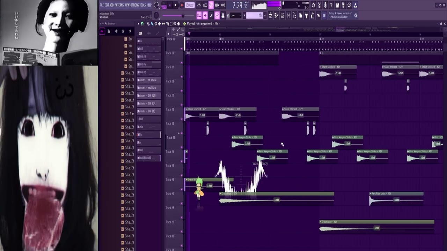Toggle wait for input before recording

pyautogui.click(x=205, y=5)
